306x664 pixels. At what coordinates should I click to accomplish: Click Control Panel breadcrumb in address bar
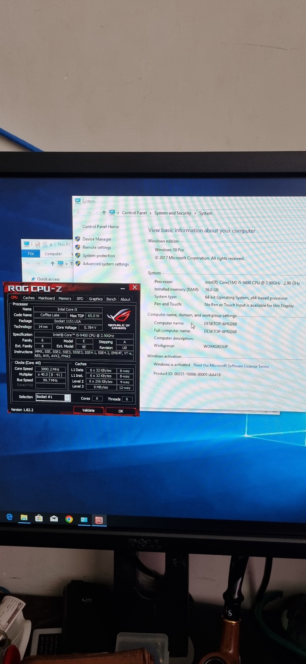[x=134, y=213]
